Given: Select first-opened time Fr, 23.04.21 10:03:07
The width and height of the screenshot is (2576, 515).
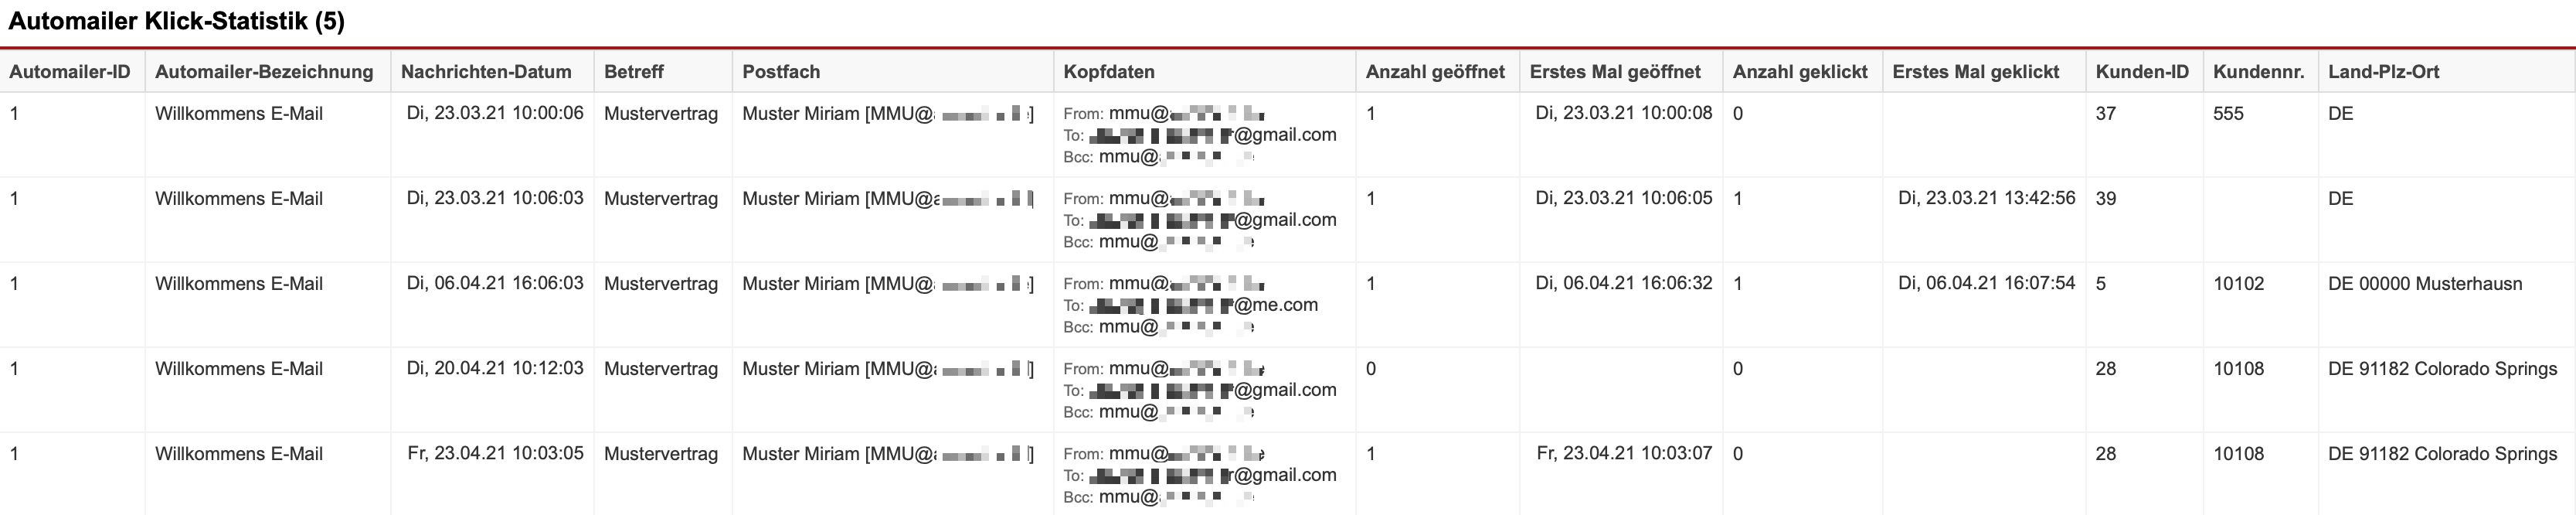Looking at the screenshot, I should point(1624,454).
